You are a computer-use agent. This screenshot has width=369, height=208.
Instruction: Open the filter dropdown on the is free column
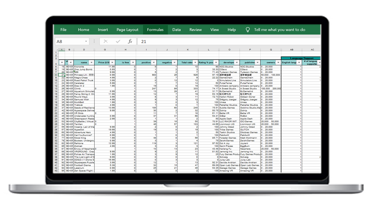[133, 62]
